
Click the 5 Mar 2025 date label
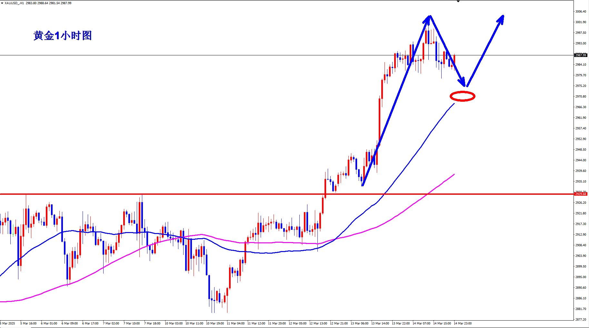[x=8, y=323]
